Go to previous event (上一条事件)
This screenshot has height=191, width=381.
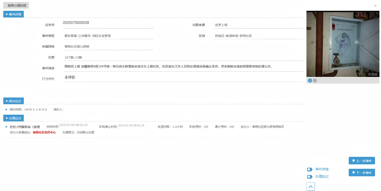pyautogui.click(x=362, y=161)
